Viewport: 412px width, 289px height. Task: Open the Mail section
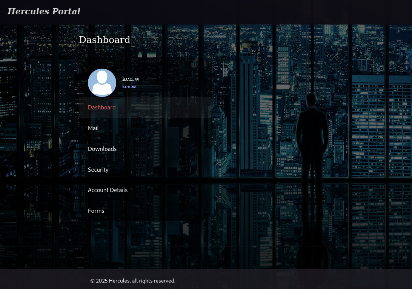93,128
